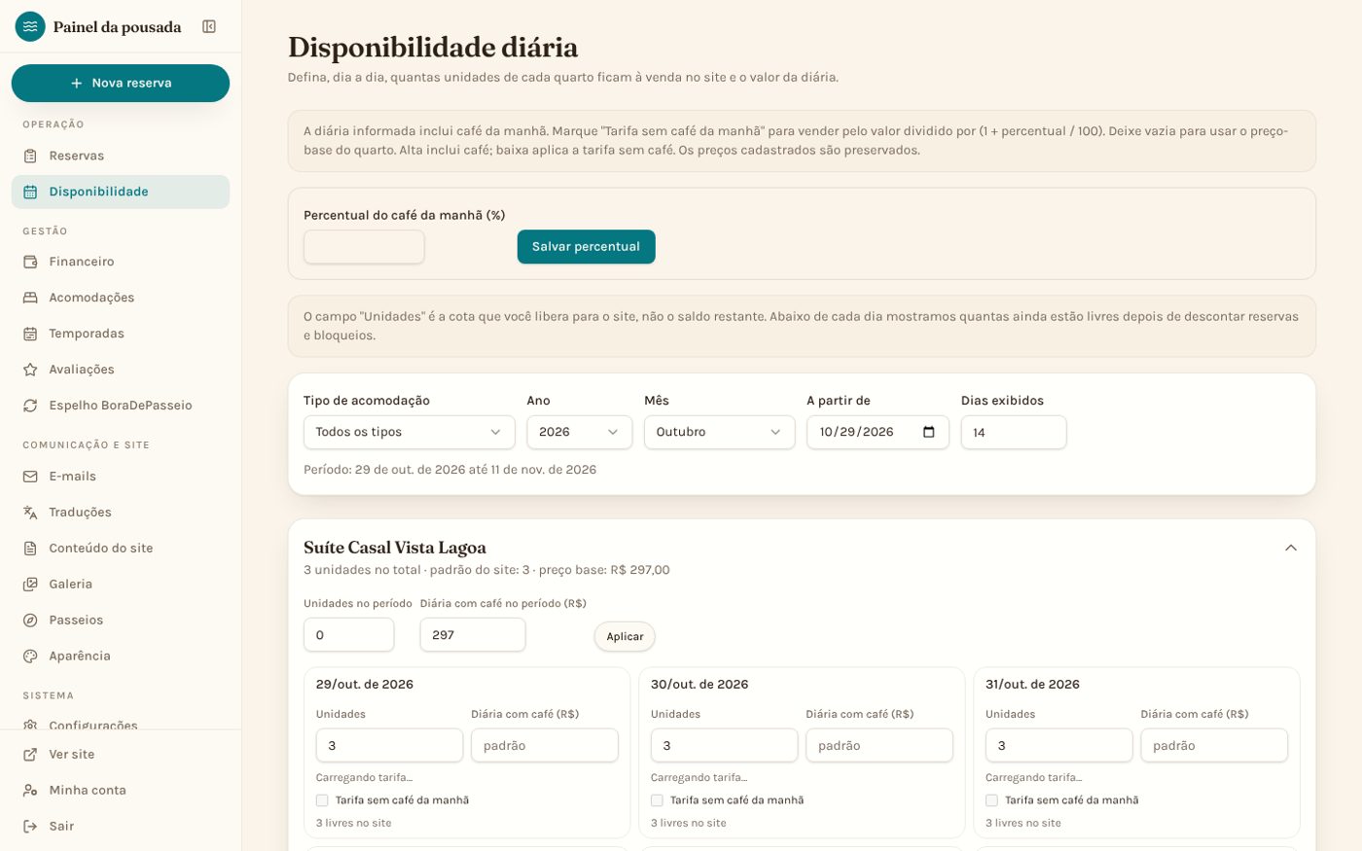Open the Mês dropdown showing Outubro
This screenshot has width=1362, height=851.
point(720,432)
